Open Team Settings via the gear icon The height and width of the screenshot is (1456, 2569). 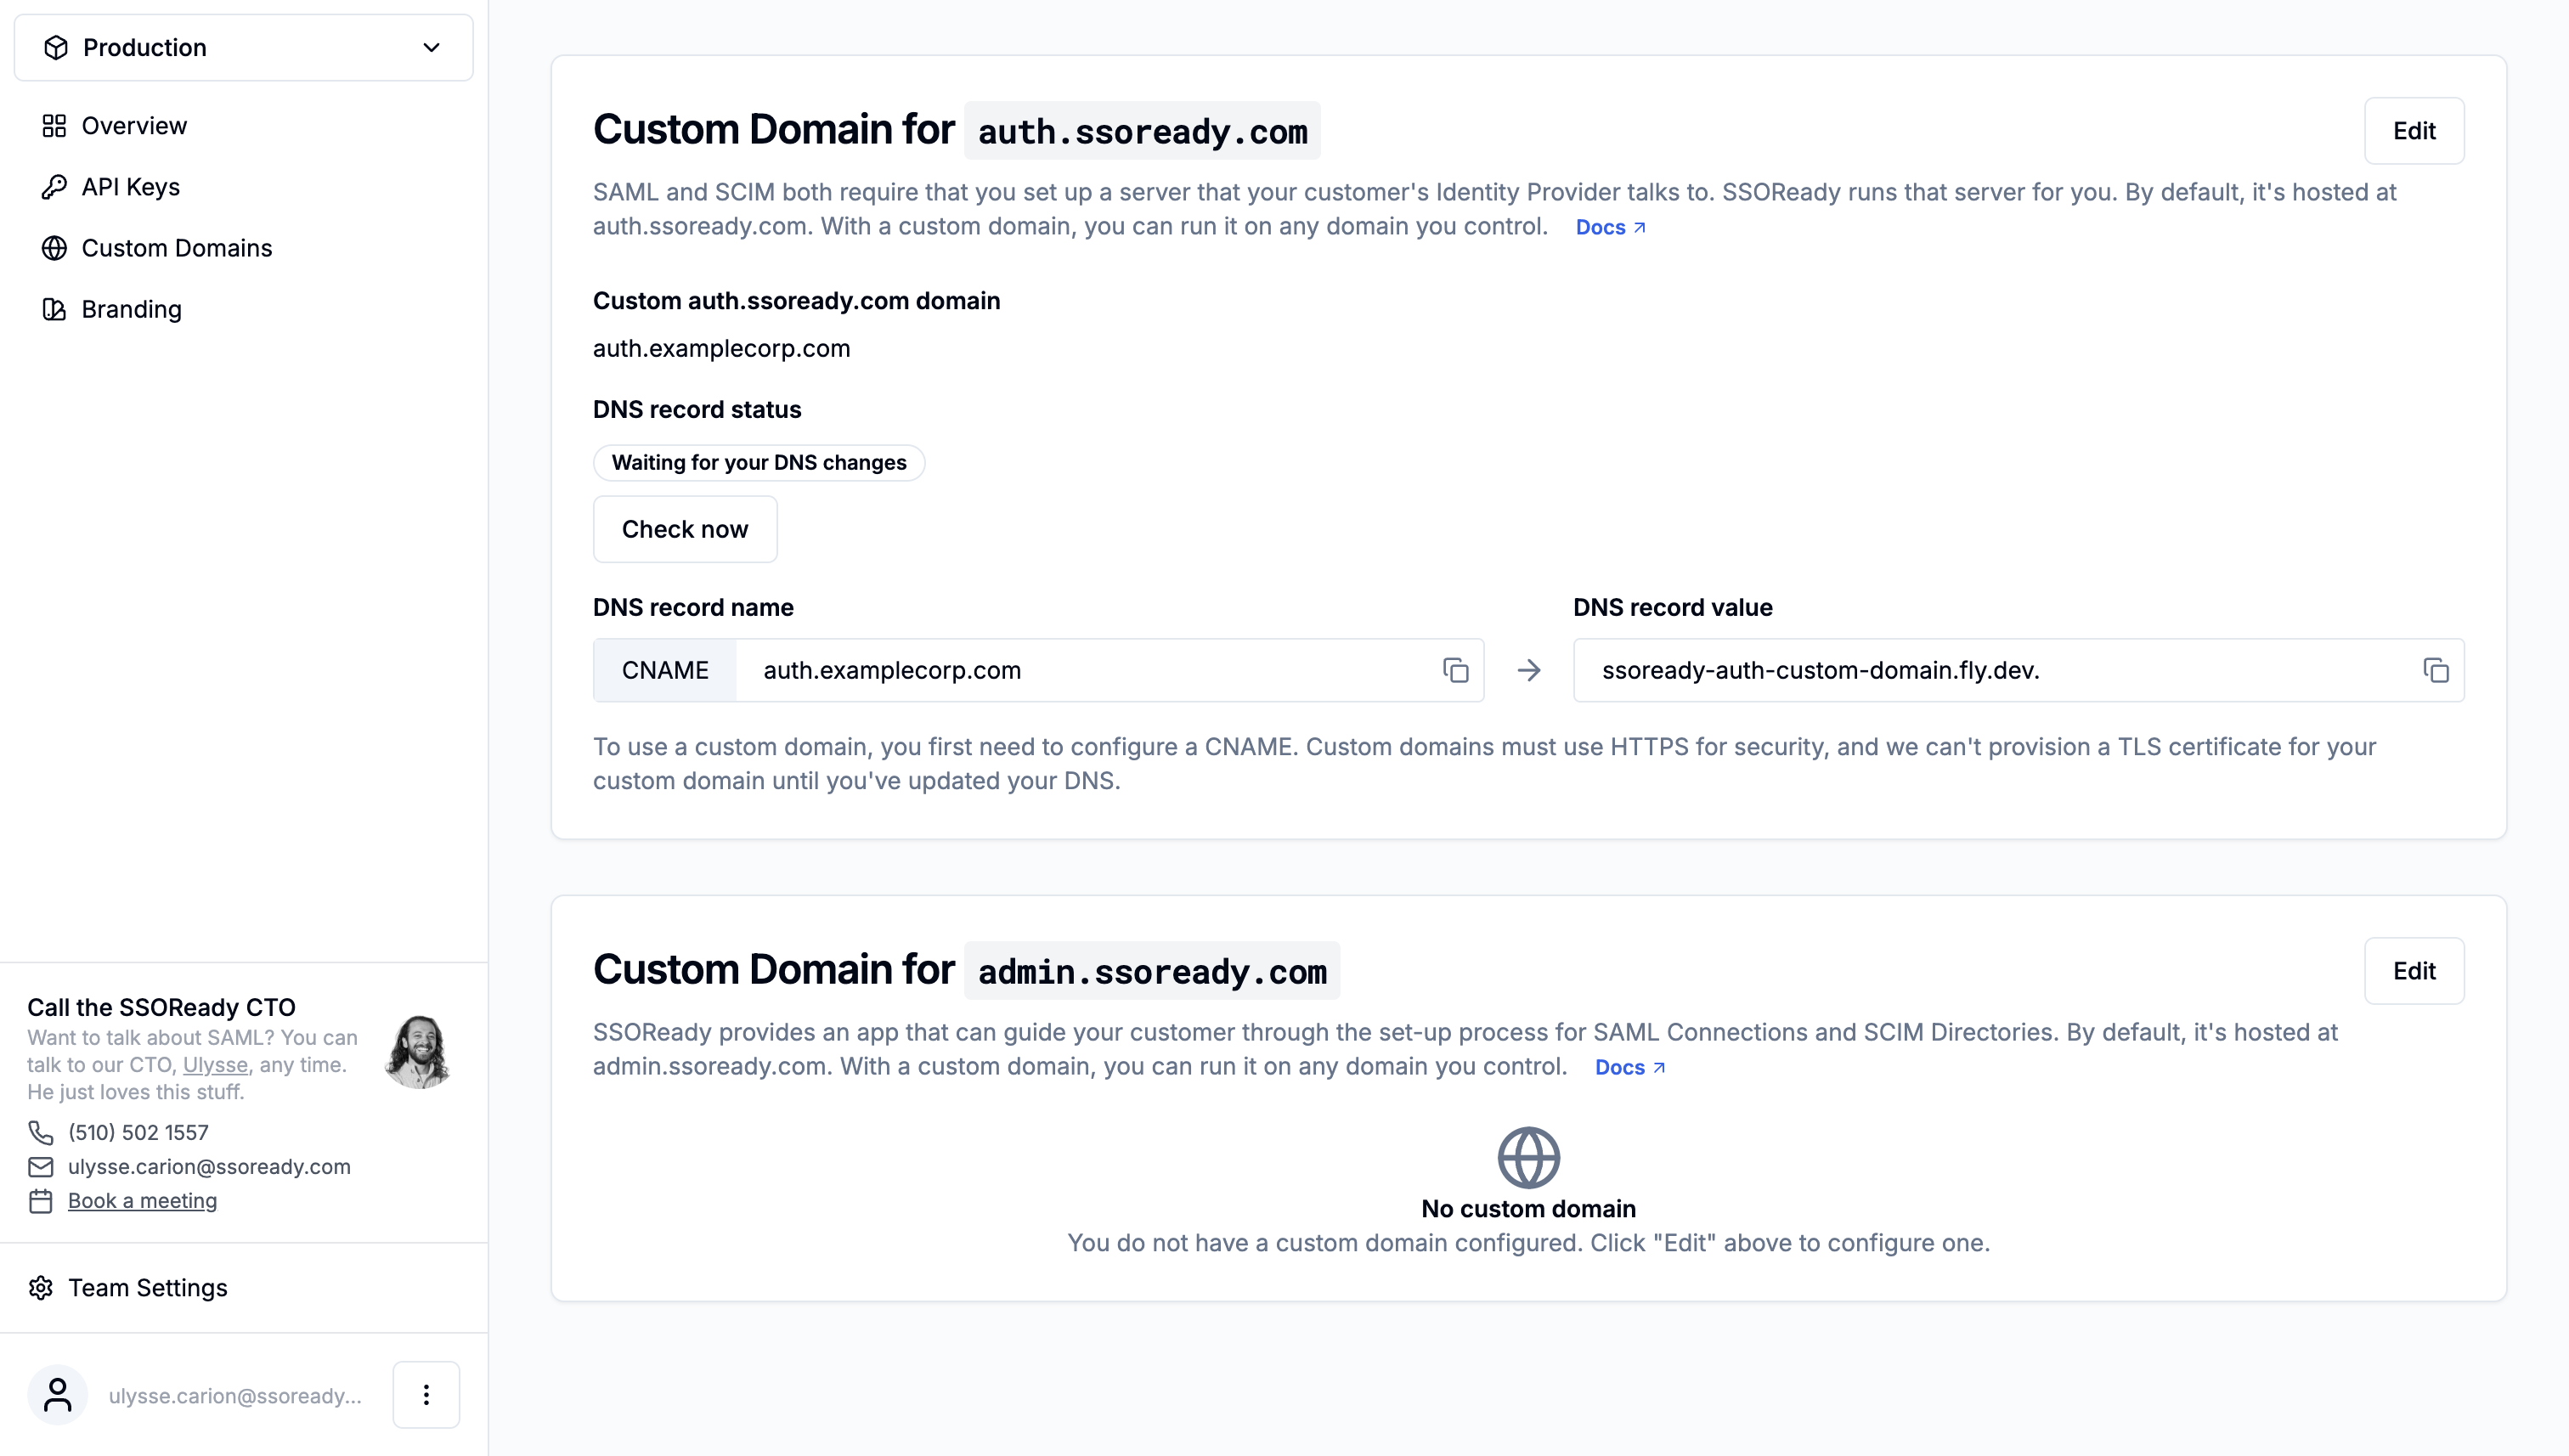pos(42,1288)
